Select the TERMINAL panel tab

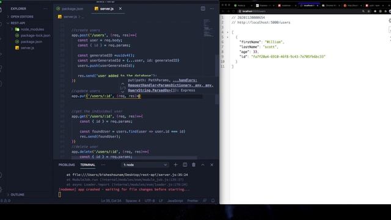(88, 165)
